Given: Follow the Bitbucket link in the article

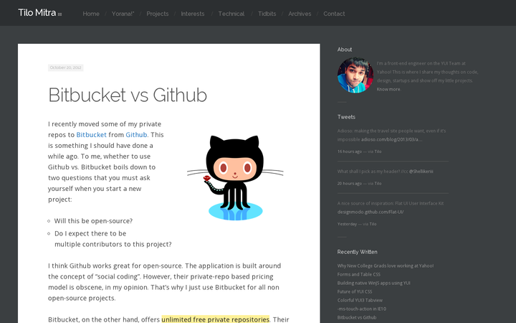Looking at the screenshot, I should coord(92,135).
